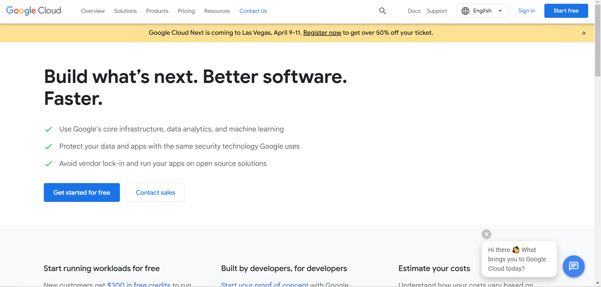Open the Resources menu
601x287 pixels.
(217, 11)
